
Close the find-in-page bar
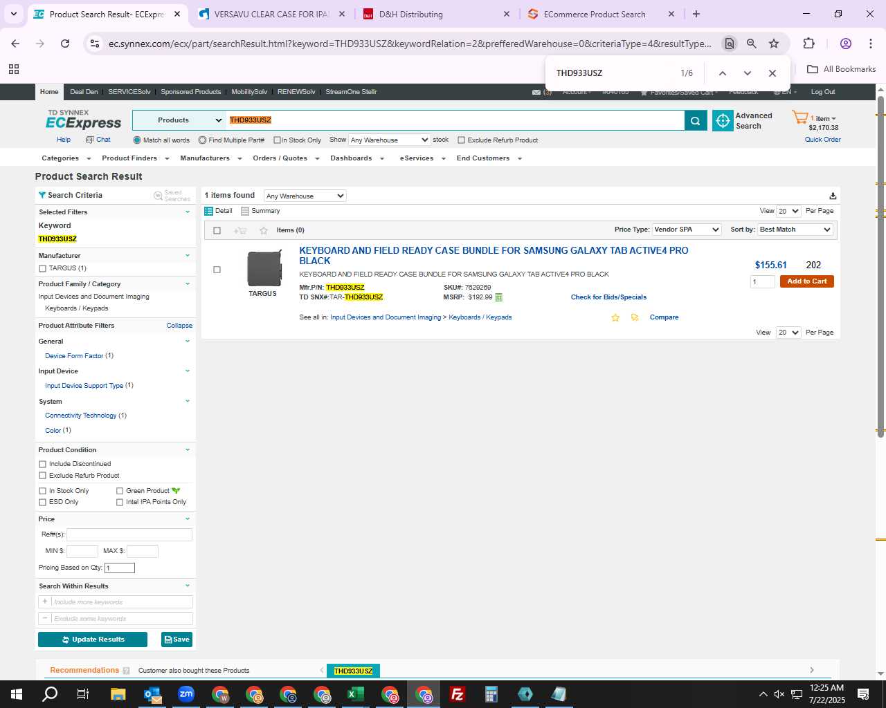pos(772,73)
